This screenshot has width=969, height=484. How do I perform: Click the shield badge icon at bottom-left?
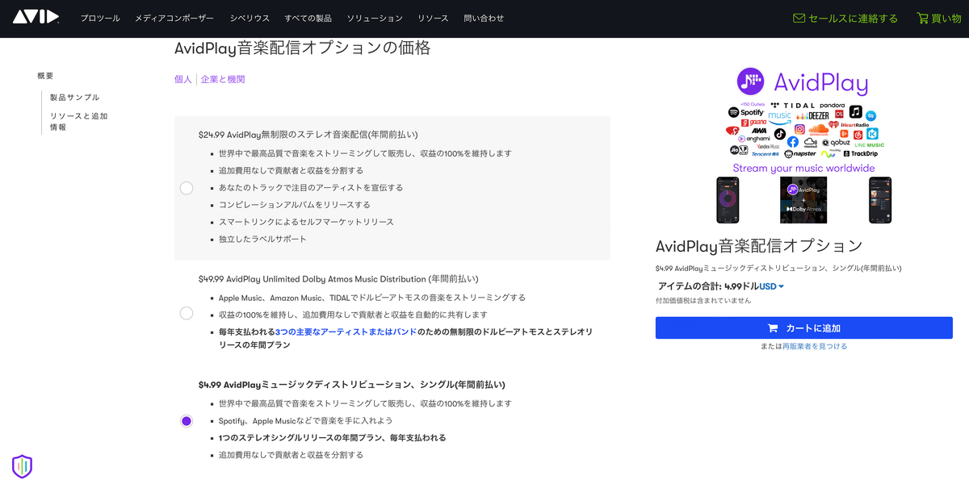22,465
